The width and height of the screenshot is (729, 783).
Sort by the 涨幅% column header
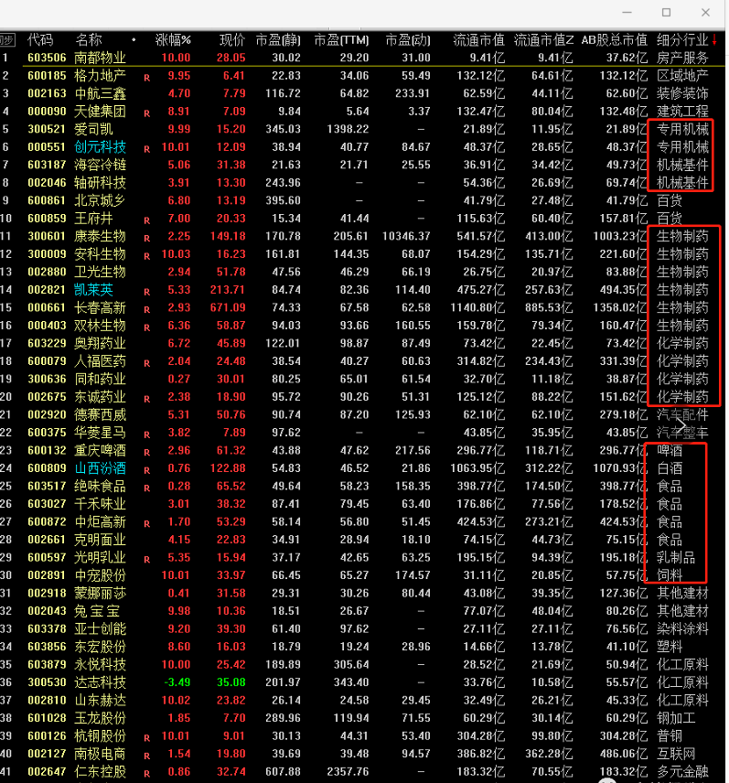coord(173,40)
